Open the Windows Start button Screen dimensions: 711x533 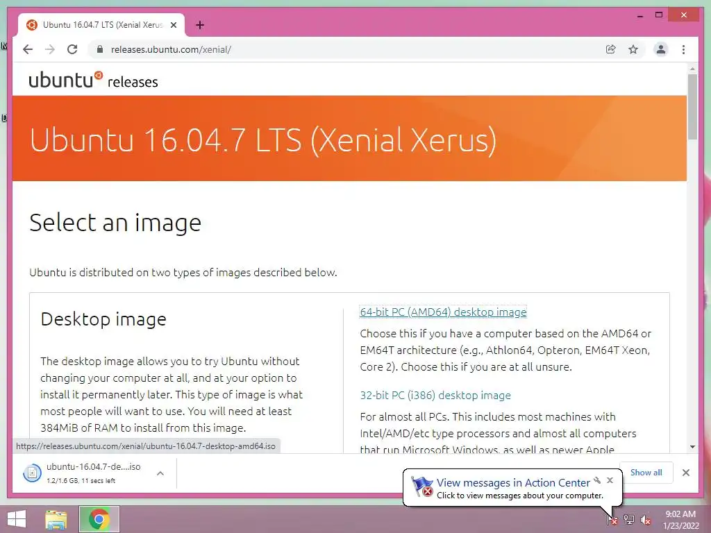click(17, 519)
